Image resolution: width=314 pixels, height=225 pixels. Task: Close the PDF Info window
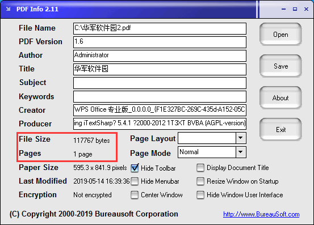pyautogui.click(x=306, y=9)
